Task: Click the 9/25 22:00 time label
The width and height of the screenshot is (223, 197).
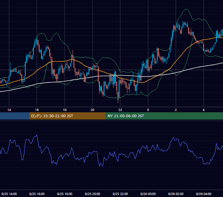Action: [x=120, y=194]
